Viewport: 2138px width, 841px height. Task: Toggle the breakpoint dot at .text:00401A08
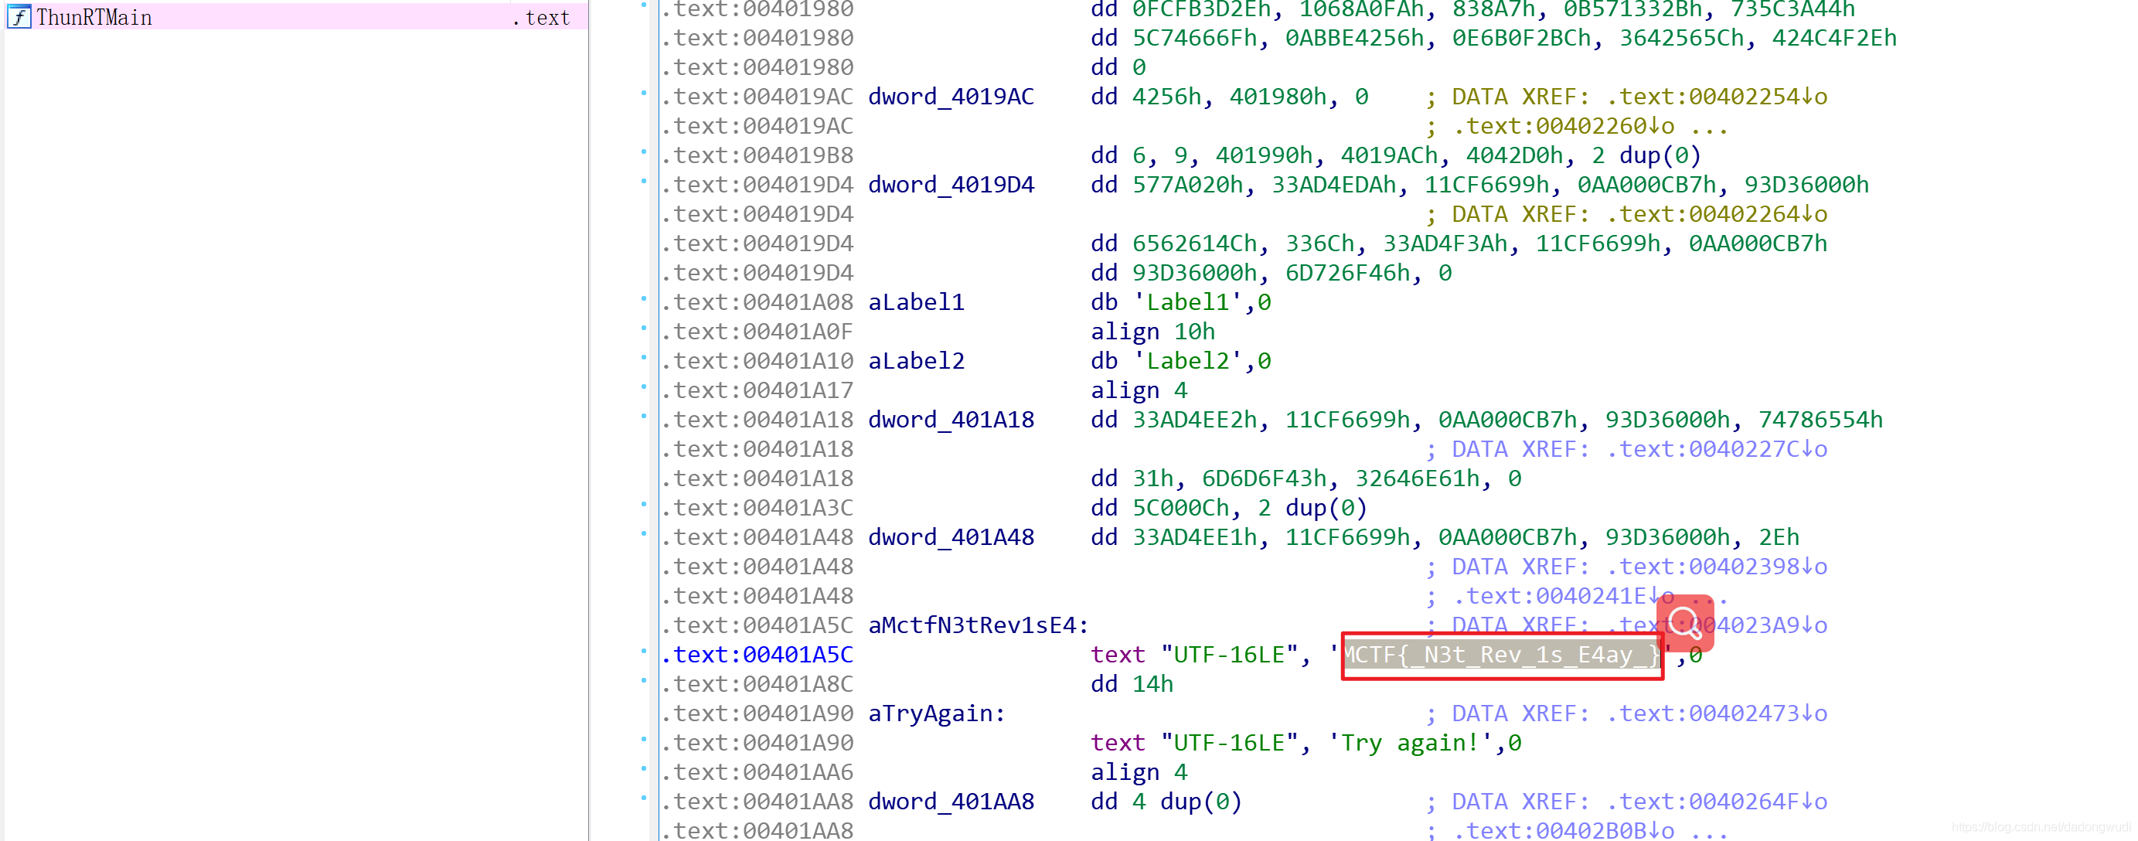(644, 299)
